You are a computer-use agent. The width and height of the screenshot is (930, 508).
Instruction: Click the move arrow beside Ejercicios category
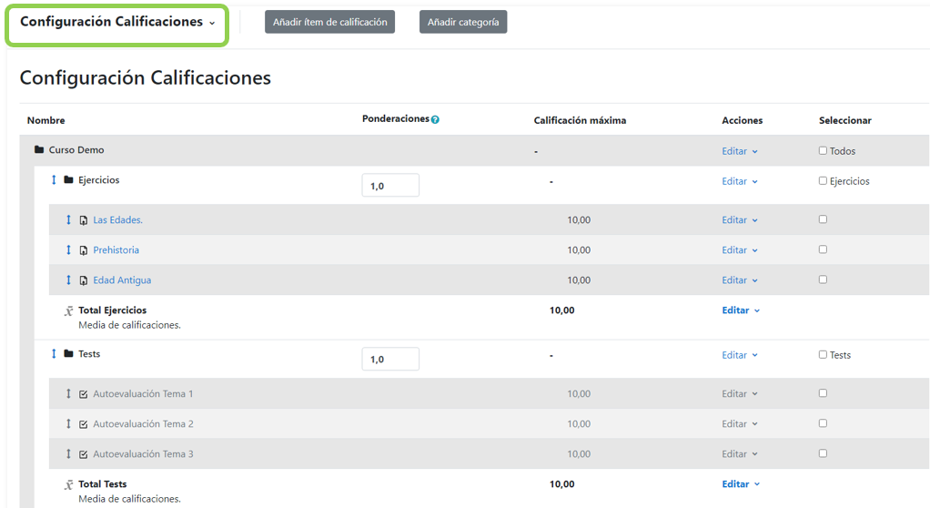point(54,180)
